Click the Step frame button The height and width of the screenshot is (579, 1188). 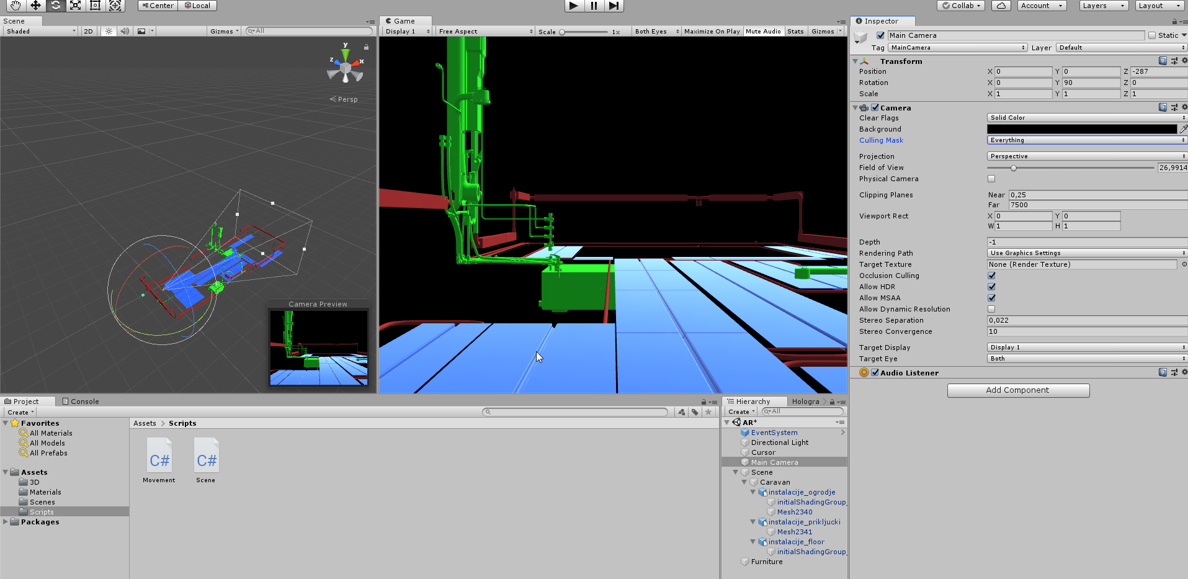(x=614, y=6)
